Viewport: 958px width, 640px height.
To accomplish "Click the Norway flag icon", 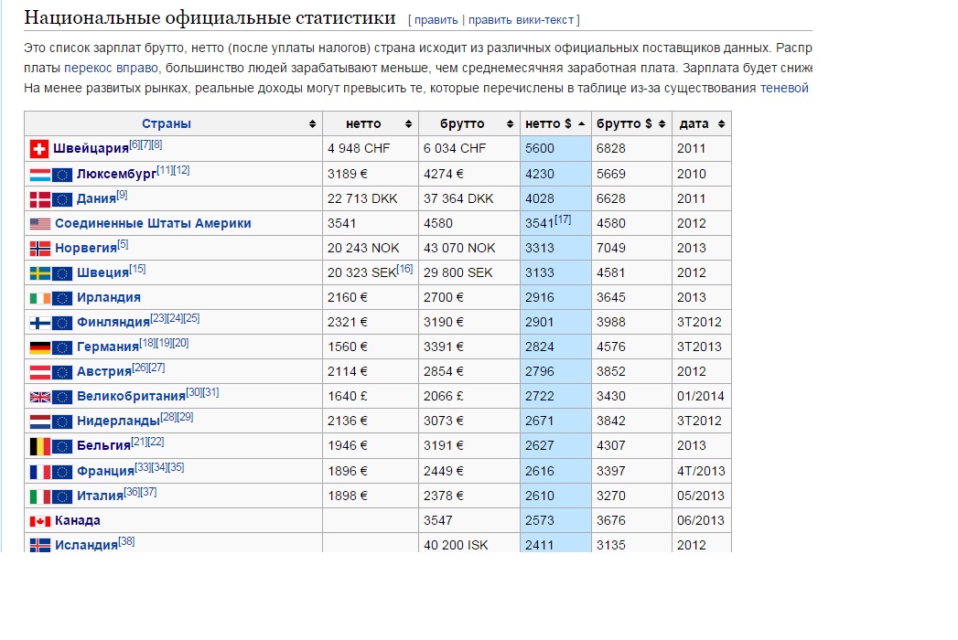I will tap(40, 248).
